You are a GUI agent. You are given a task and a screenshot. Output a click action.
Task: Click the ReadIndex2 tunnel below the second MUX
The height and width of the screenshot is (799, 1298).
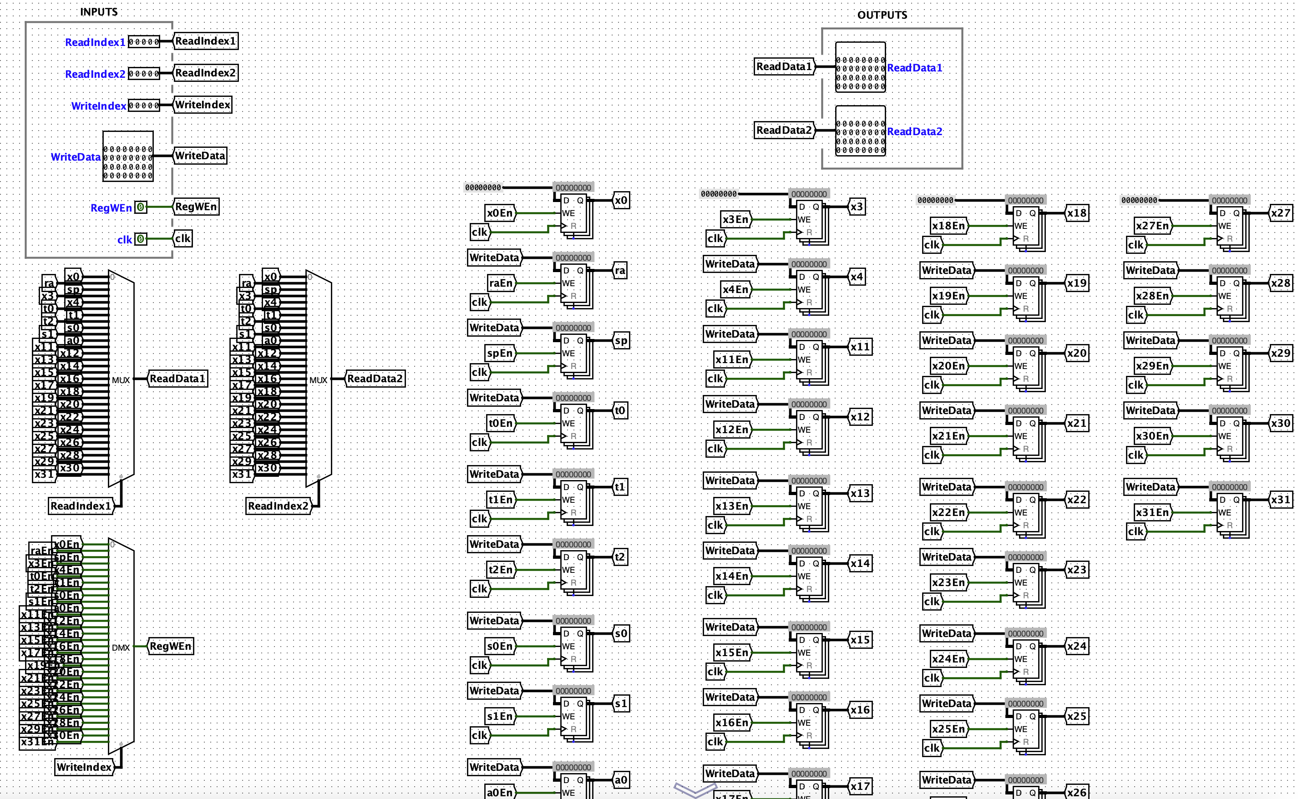click(x=280, y=505)
